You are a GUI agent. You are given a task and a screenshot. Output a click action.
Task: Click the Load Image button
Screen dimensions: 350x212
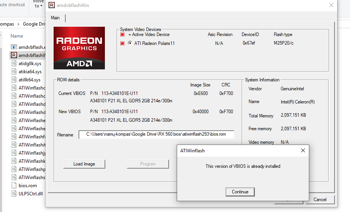coord(84,164)
